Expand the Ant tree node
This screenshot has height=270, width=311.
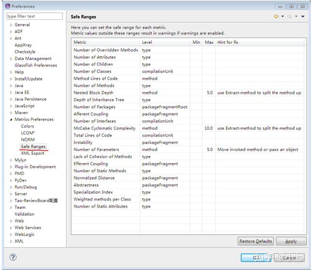click(x=11, y=38)
